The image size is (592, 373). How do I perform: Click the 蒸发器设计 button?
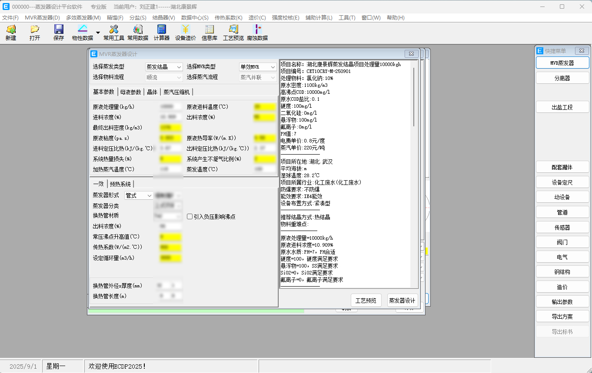[402, 300]
